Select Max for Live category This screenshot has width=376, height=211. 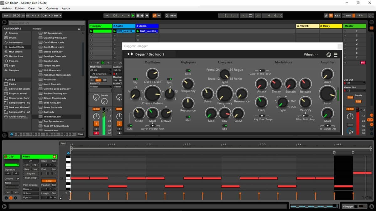(16, 57)
